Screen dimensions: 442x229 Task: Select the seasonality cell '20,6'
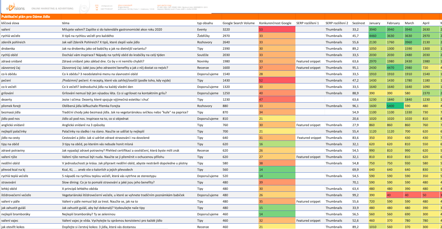(359, 118)
